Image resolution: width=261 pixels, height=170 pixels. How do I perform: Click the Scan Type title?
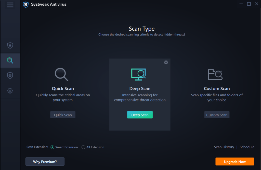(x=142, y=29)
